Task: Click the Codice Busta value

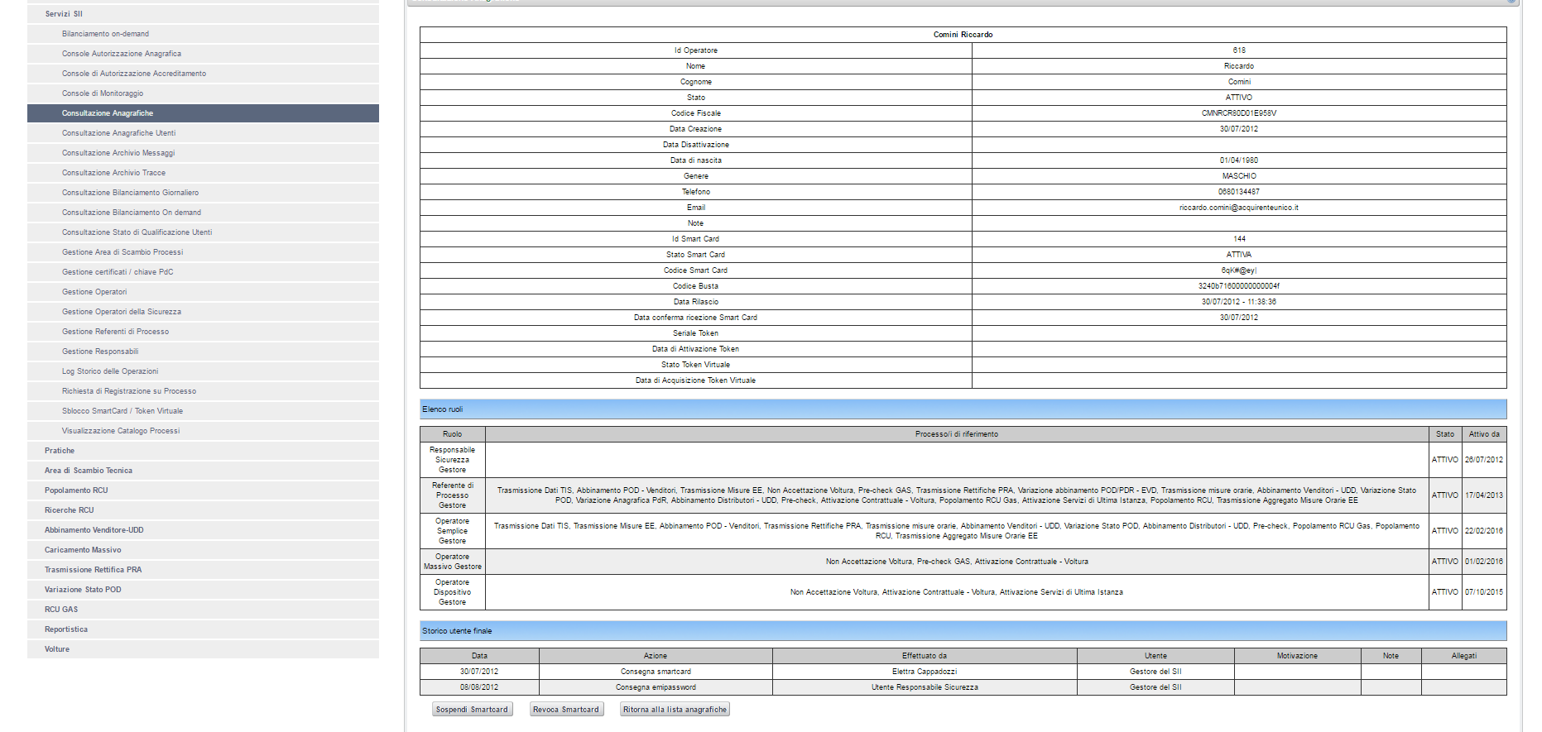Action: (x=1238, y=286)
